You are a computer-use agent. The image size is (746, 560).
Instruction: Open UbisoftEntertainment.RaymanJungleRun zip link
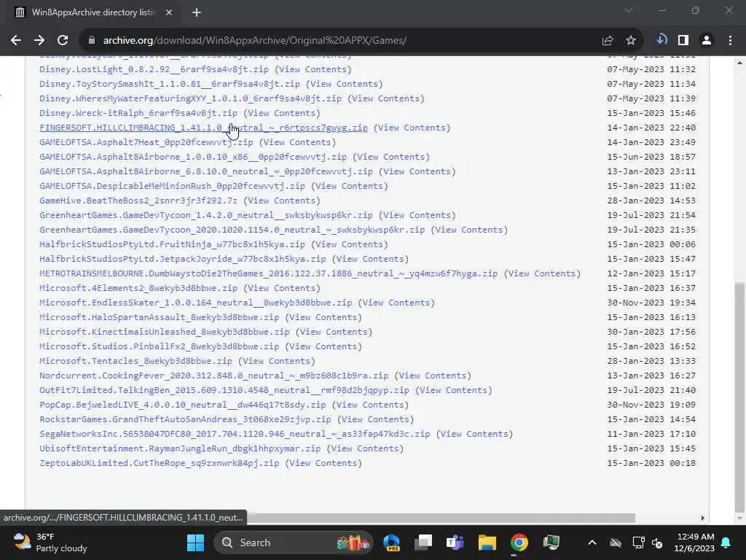180,448
